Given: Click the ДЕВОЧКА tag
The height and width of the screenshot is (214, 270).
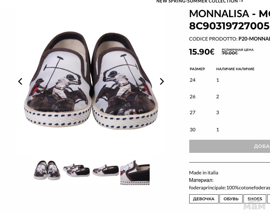Looking at the screenshot, I should (x=204, y=199).
